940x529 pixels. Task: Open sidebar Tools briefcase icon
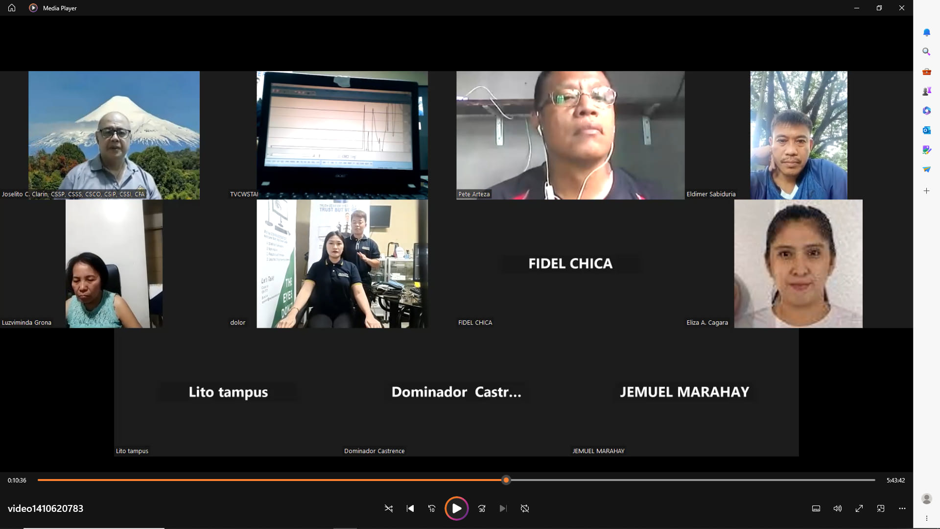point(927,72)
